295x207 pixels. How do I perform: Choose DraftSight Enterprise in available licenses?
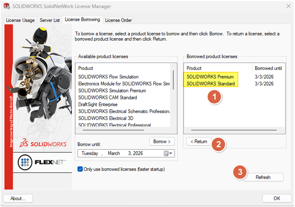point(98,104)
